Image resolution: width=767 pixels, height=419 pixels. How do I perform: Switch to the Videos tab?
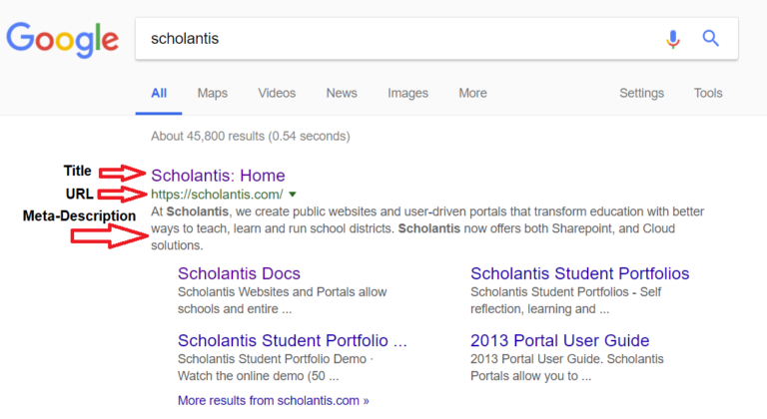point(277,93)
